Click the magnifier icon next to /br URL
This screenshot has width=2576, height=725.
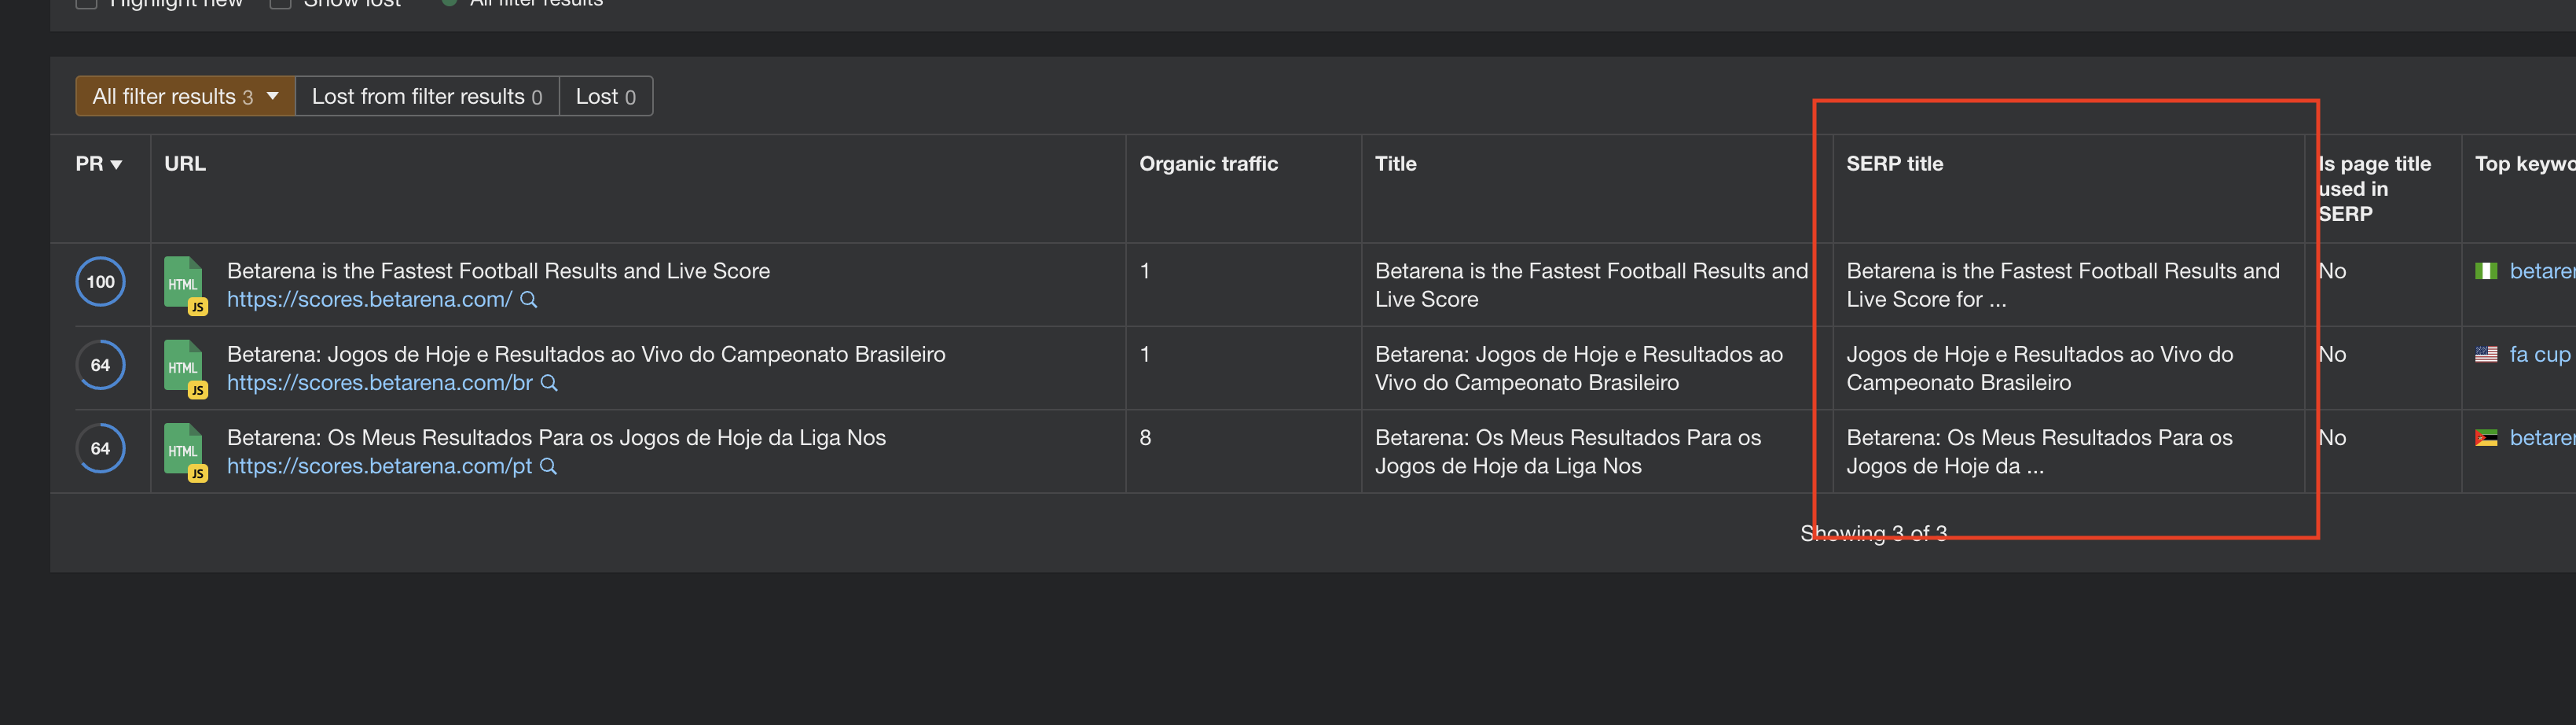(548, 383)
